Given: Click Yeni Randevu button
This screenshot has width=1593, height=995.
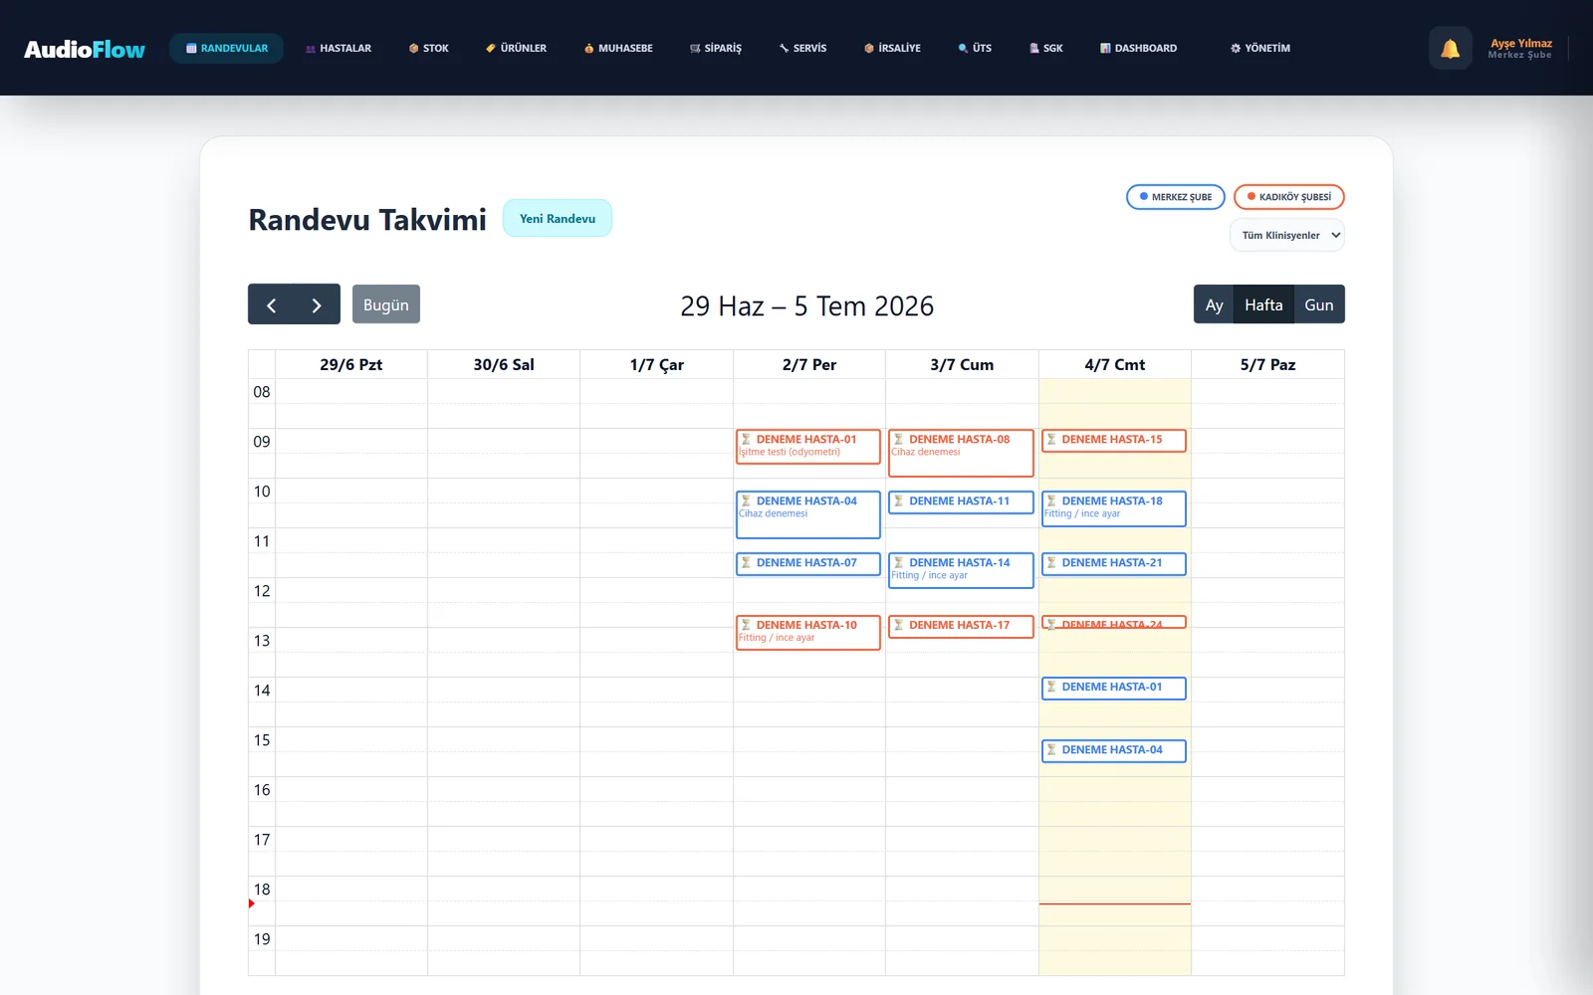Looking at the screenshot, I should [558, 219].
